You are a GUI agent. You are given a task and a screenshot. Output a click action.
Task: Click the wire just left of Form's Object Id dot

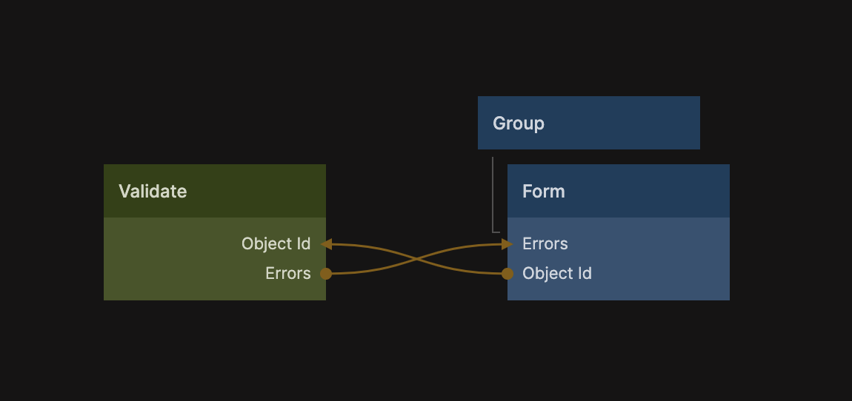click(x=485, y=273)
